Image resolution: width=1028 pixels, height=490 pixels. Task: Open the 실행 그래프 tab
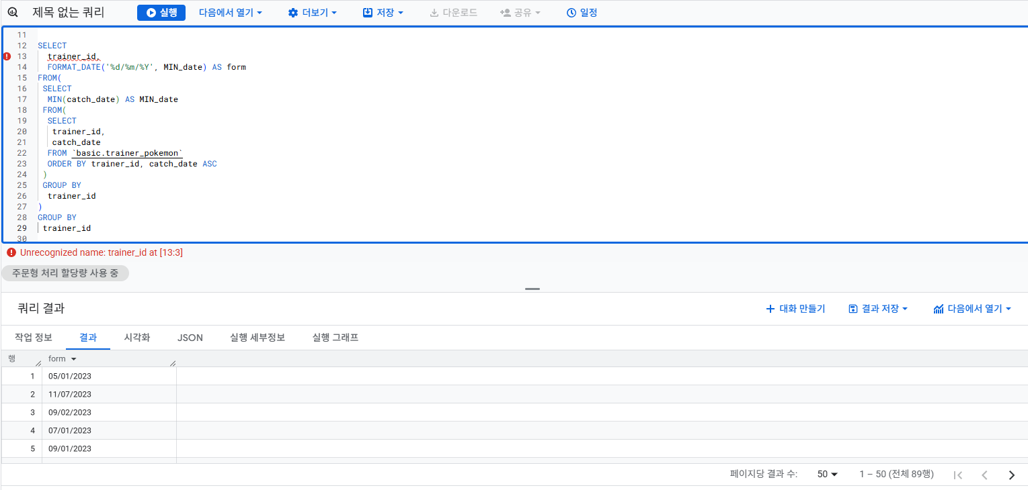pyautogui.click(x=335, y=338)
